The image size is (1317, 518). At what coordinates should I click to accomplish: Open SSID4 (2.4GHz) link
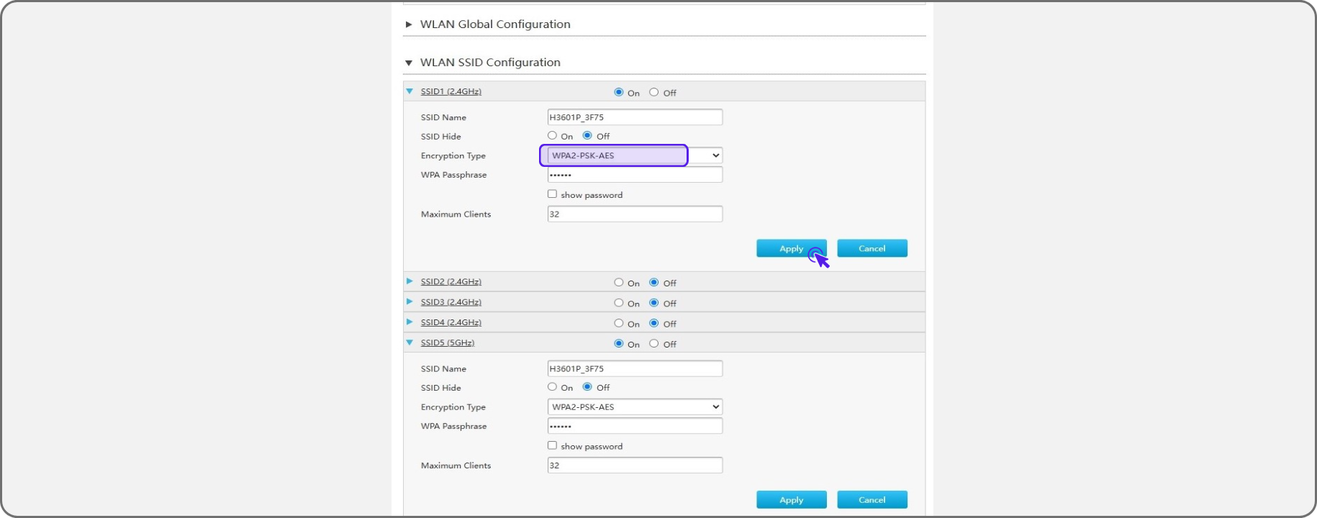[x=451, y=322]
